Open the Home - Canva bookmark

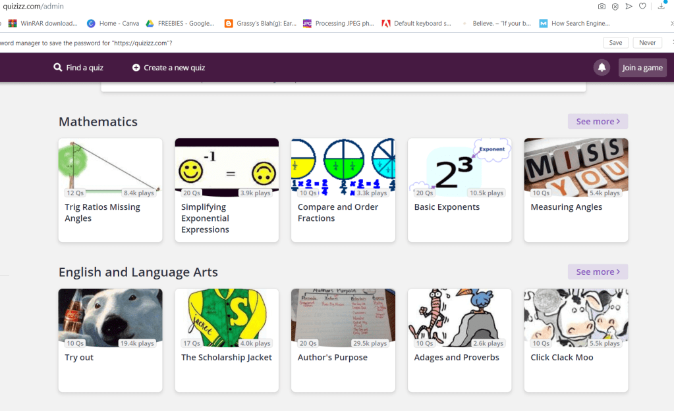tap(113, 24)
